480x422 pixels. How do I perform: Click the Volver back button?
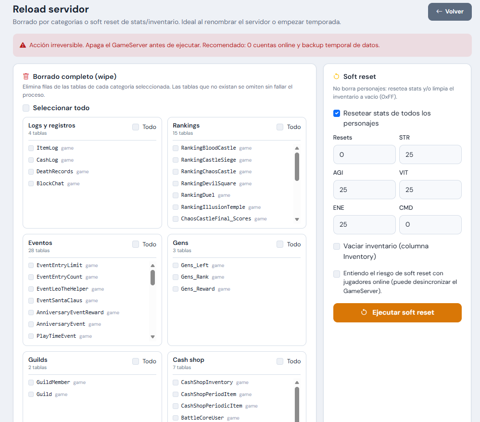449,12
